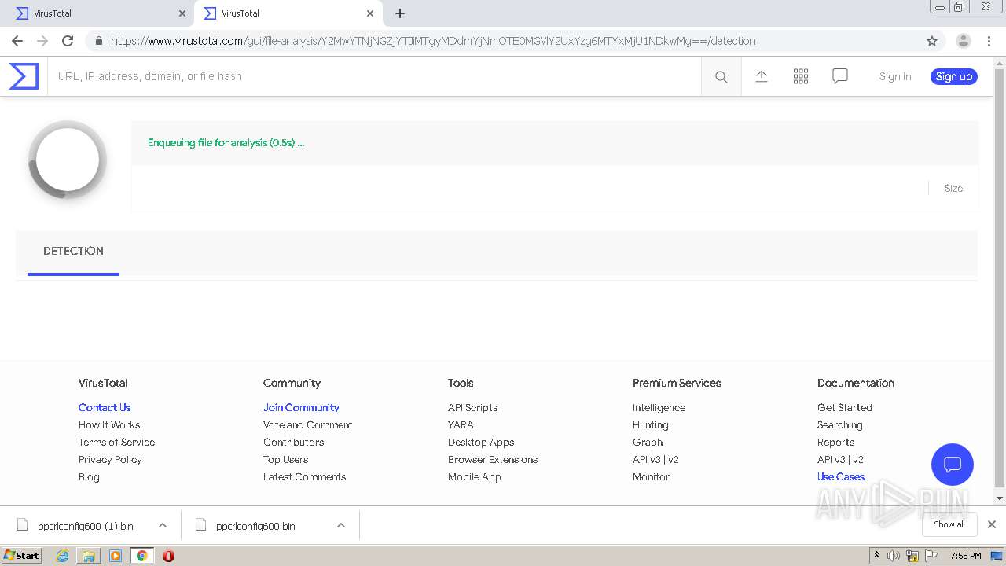Click the volume tray icon
The height and width of the screenshot is (566, 1006).
[894, 556]
